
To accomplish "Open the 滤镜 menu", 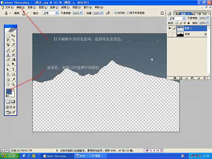I will pos(65,7).
